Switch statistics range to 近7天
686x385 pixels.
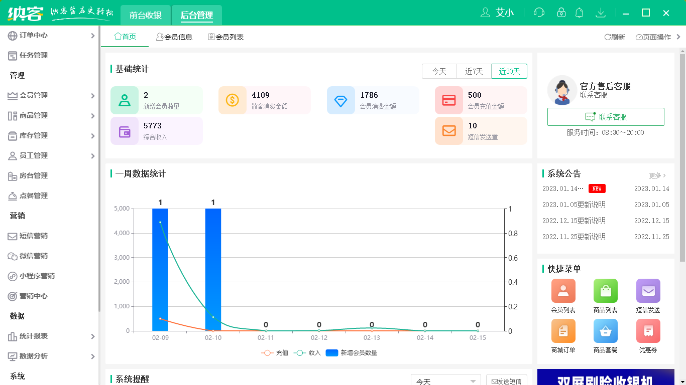(x=473, y=71)
